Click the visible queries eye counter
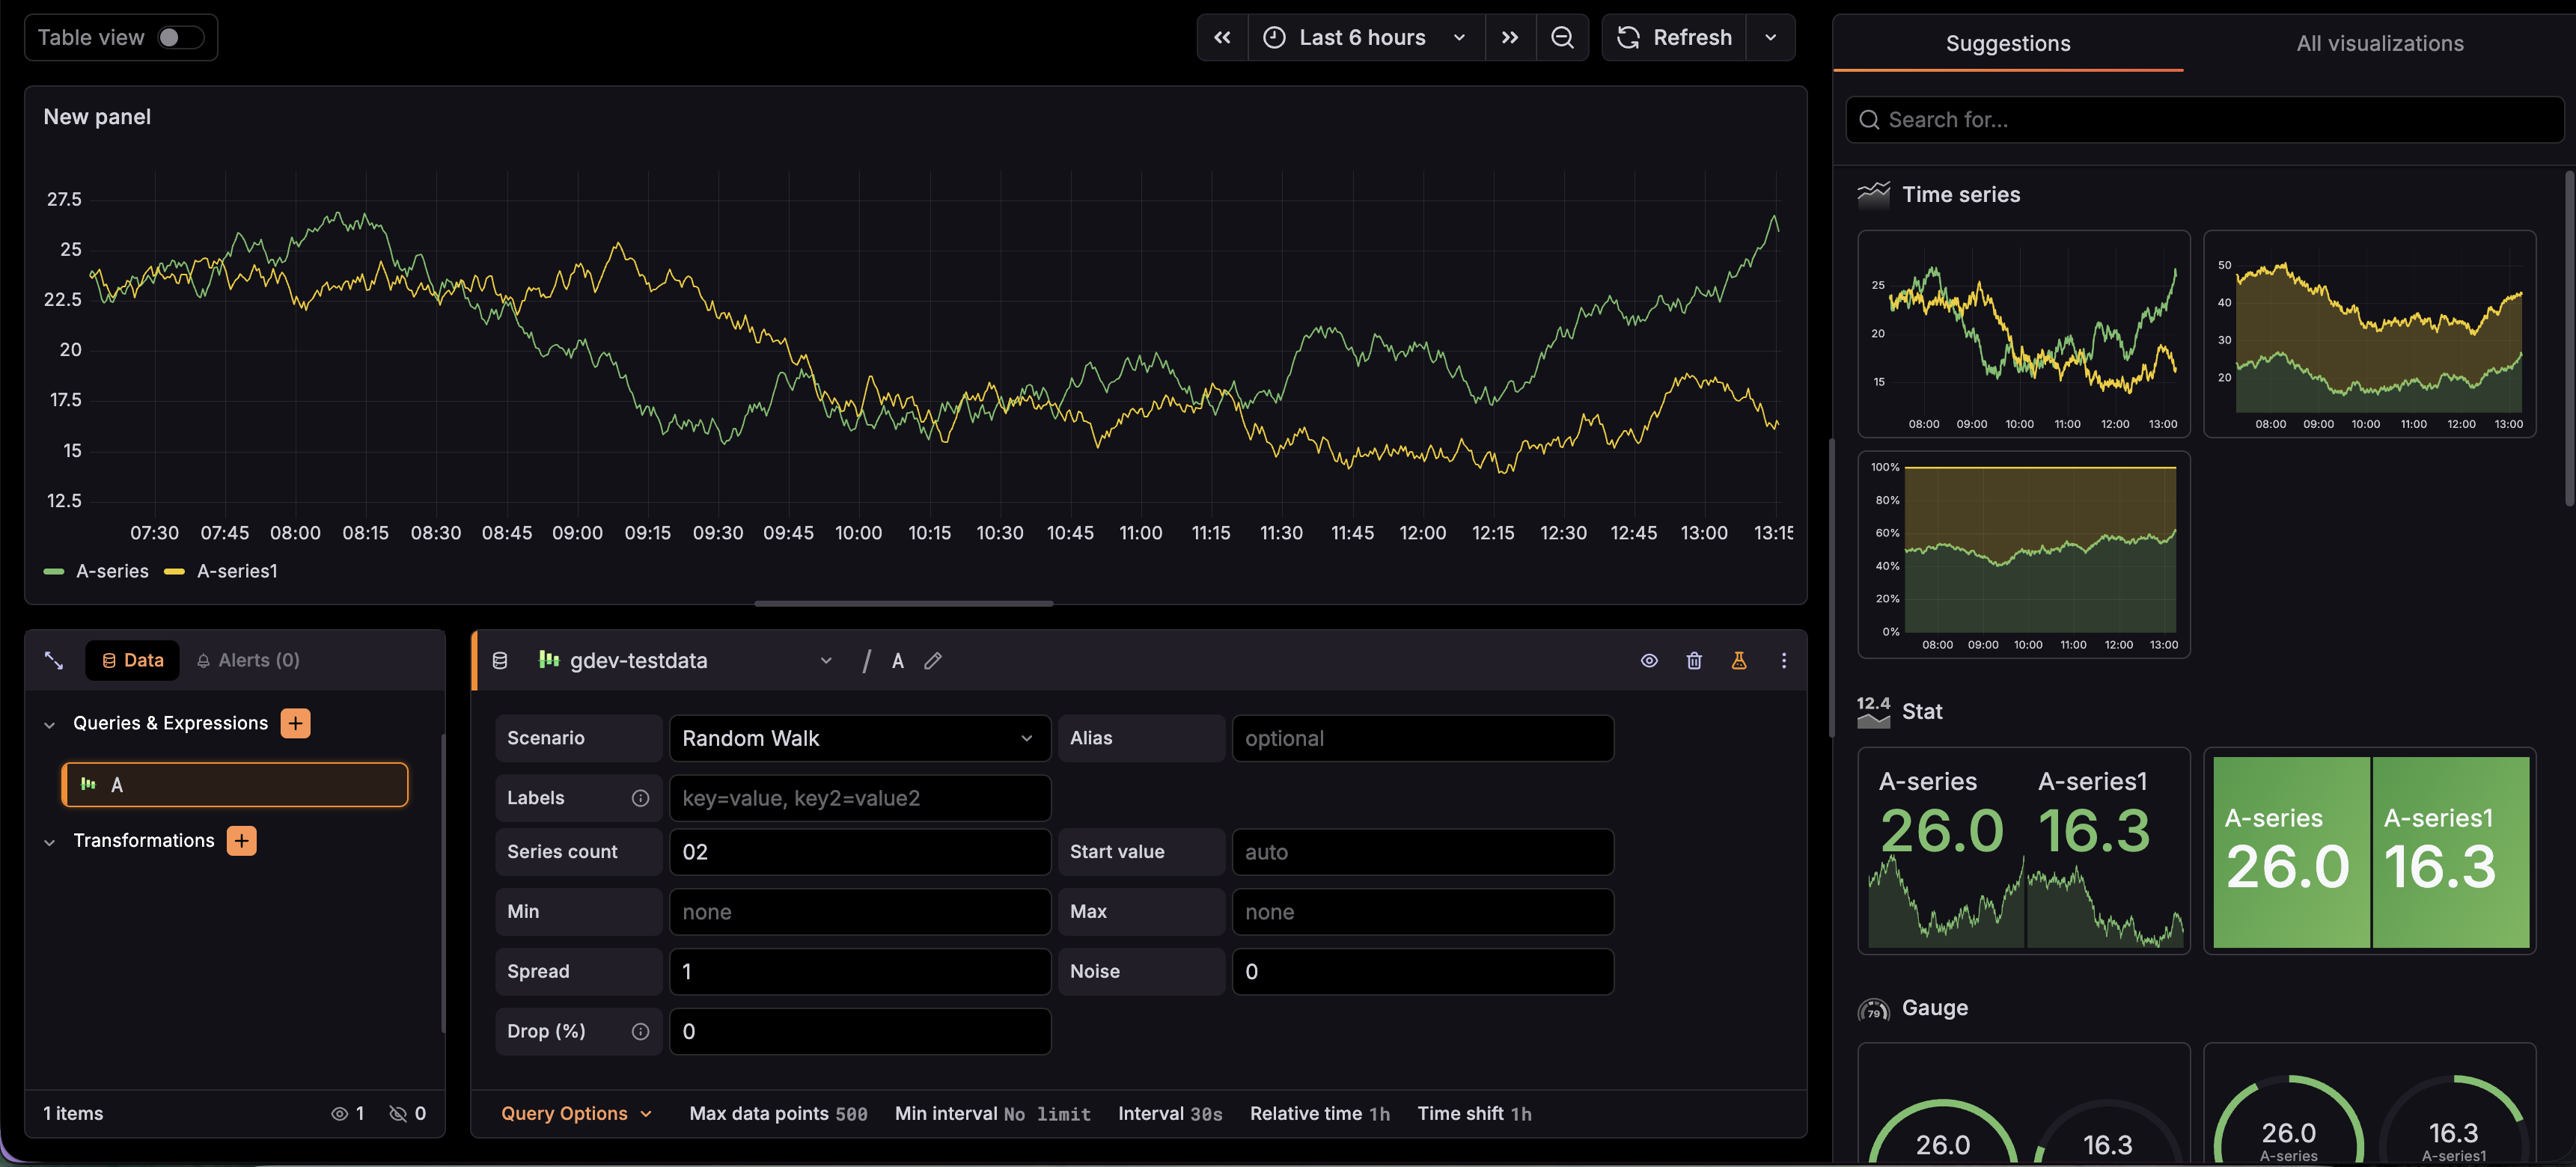The image size is (2576, 1167). (x=348, y=1112)
